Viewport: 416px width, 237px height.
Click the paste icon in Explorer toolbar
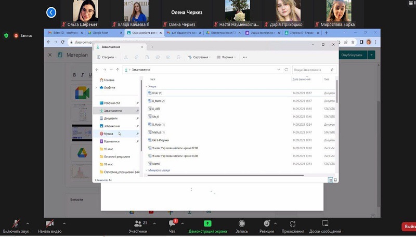[147, 57]
